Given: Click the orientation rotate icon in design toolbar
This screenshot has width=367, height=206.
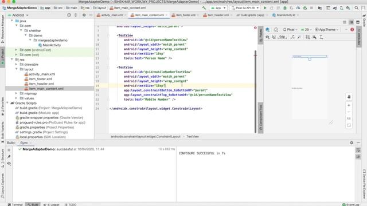Looking at the screenshot, I should click(276, 30).
